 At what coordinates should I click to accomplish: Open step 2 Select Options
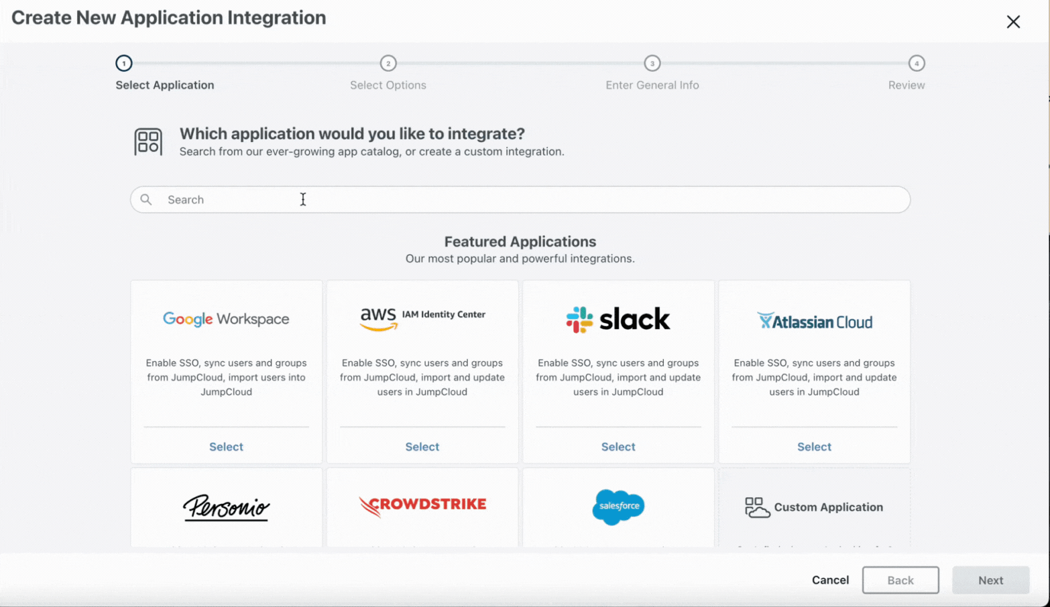point(388,64)
